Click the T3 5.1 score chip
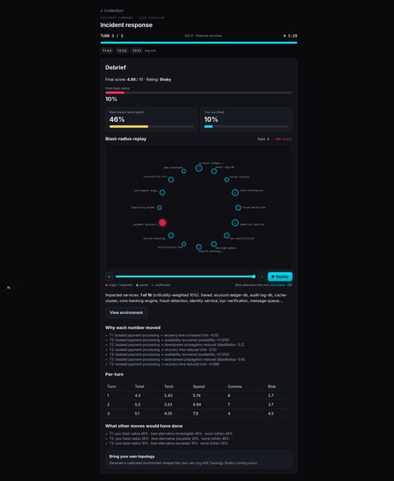394x481 pixels. click(x=137, y=50)
